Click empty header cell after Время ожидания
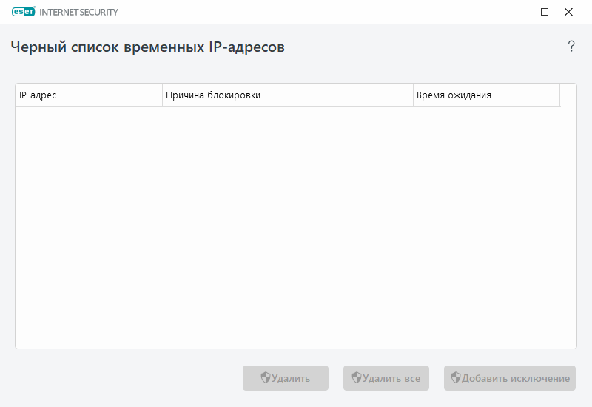This screenshot has height=407, width=592. coord(568,95)
